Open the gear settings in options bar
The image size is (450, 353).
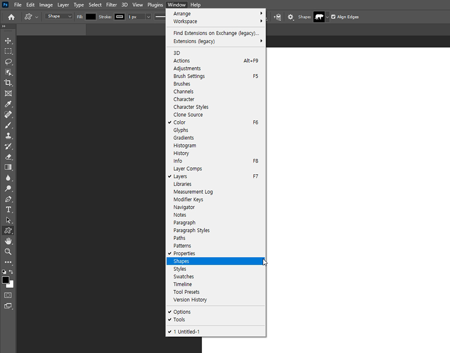coord(290,17)
